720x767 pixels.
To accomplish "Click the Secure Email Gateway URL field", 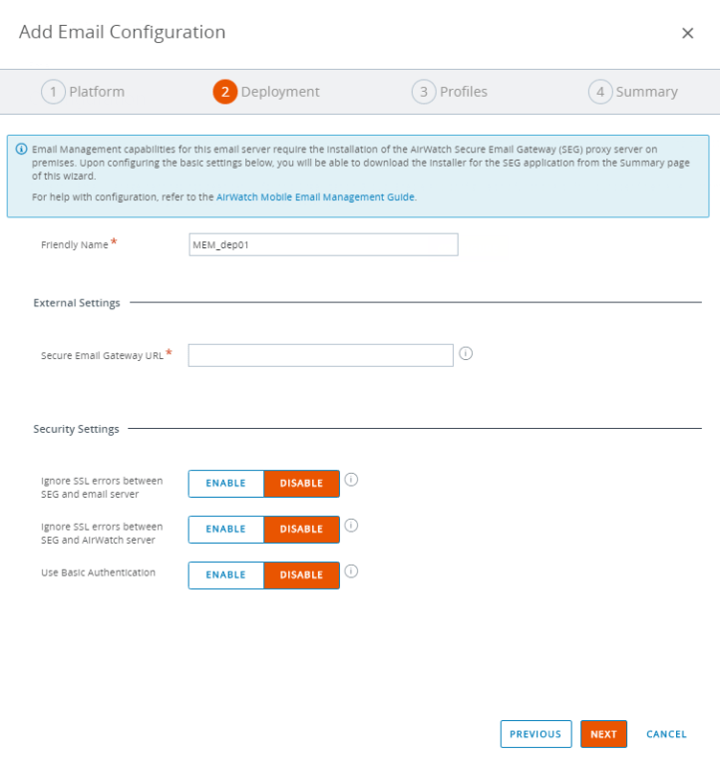I will [320, 355].
